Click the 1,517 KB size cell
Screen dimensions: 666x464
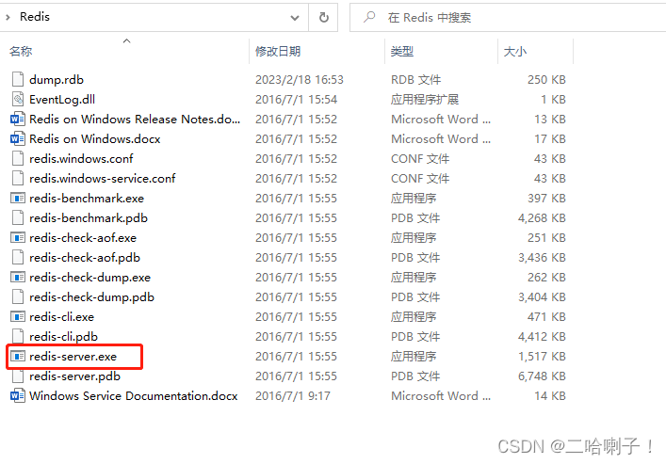[542, 356]
